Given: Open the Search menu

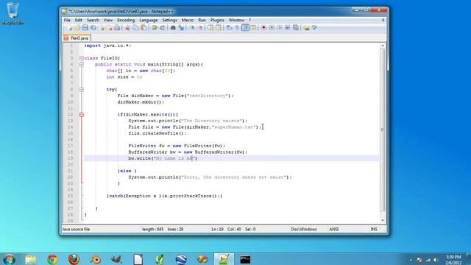Looking at the screenshot, I should [93, 20].
